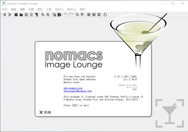188x132 pixels.
Task: Open the 工具 menu
Action: coord(49,9)
